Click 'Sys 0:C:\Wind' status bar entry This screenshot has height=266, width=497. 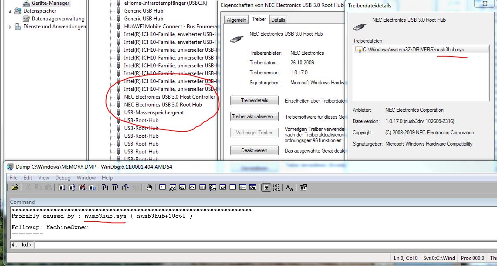coord(439,258)
